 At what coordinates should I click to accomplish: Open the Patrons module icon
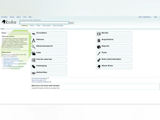[x=34, y=41]
